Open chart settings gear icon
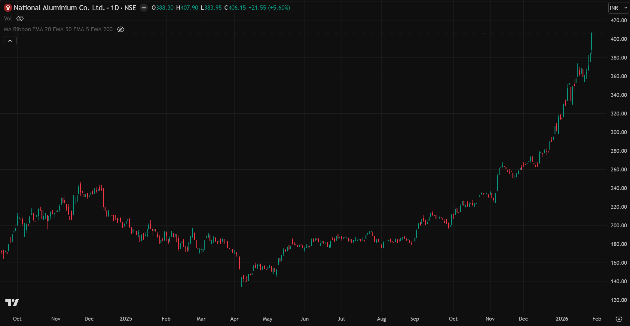Viewport: 630px width, 326px height. [x=619, y=318]
